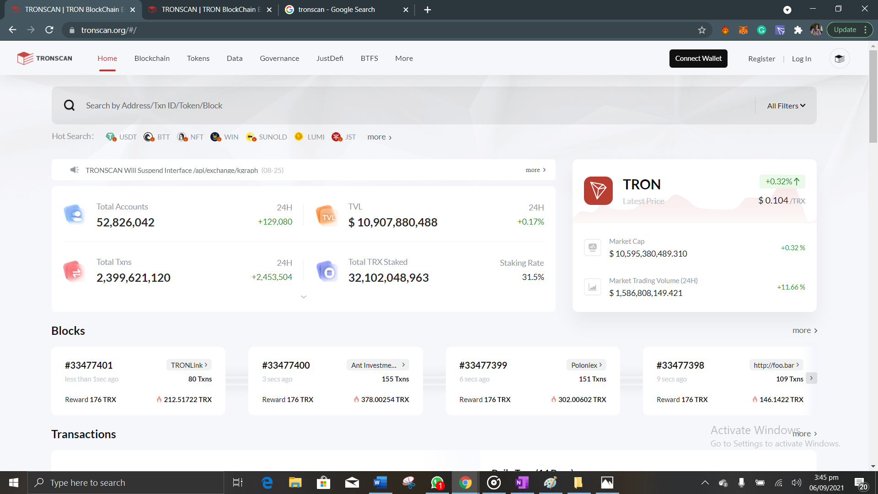This screenshot has width=878, height=494.
Task: Click the page vertical scrollbar
Action: [873, 96]
